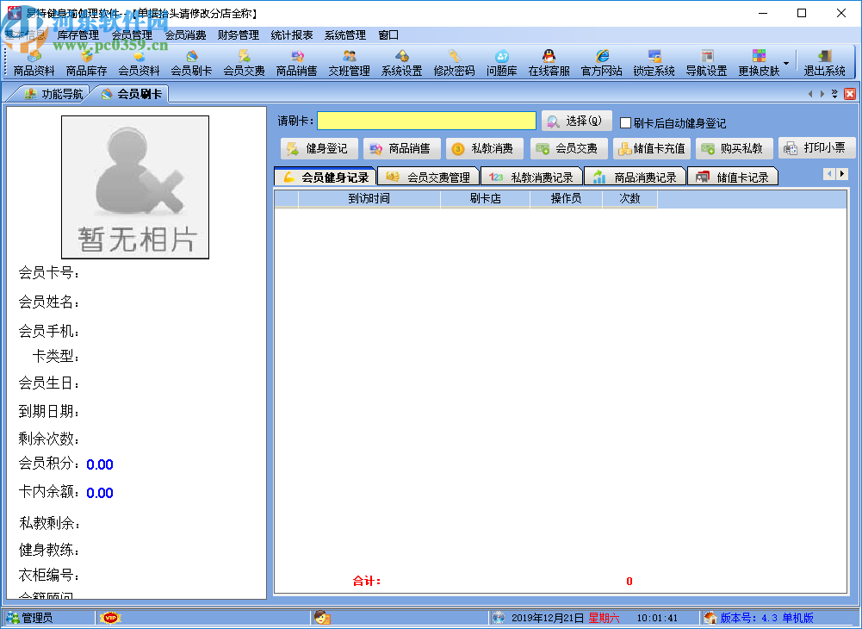Open the 问题库 toolbar icon

coord(502,63)
